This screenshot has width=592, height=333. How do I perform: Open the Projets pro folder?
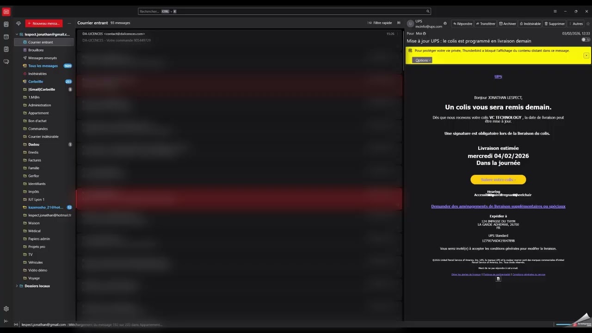44,247
